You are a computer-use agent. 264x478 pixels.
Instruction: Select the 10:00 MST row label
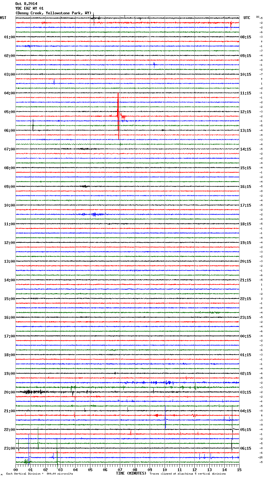click(x=10, y=205)
